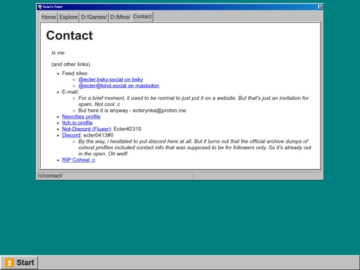The image size is (360, 270).
Task: Click the Discord handle ecter0413#0
Action: click(x=98, y=135)
